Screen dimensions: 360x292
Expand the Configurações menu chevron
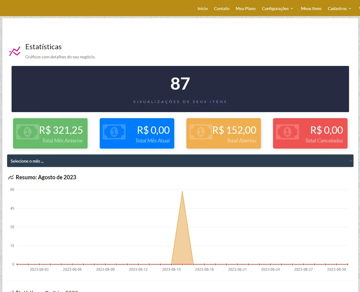[292, 9]
